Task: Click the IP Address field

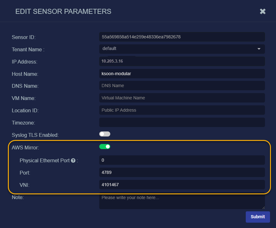Action: point(182,61)
